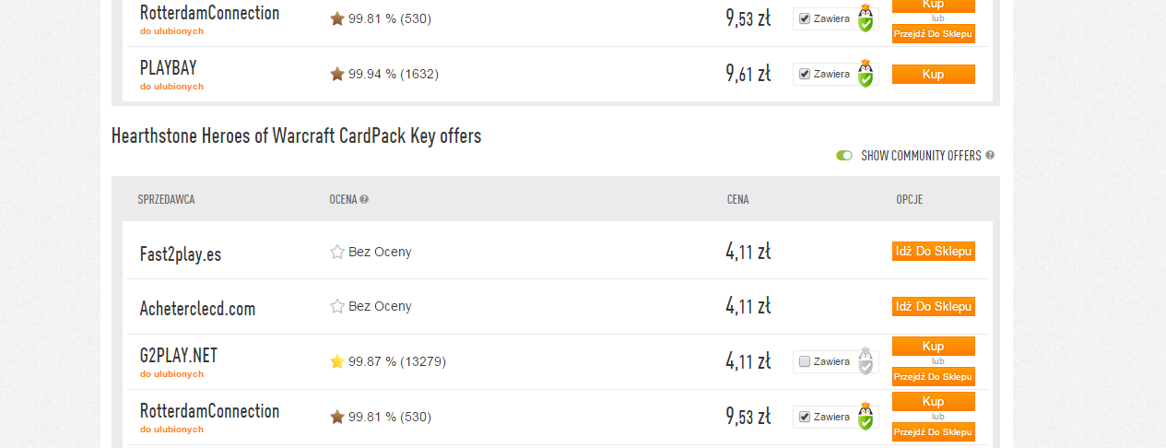1166x448 pixels.
Task: Click the help icon beside Show Community Offers
Action: [990, 155]
